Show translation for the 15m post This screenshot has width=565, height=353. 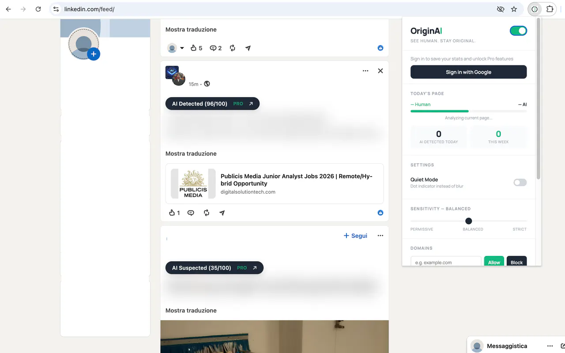click(x=191, y=154)
